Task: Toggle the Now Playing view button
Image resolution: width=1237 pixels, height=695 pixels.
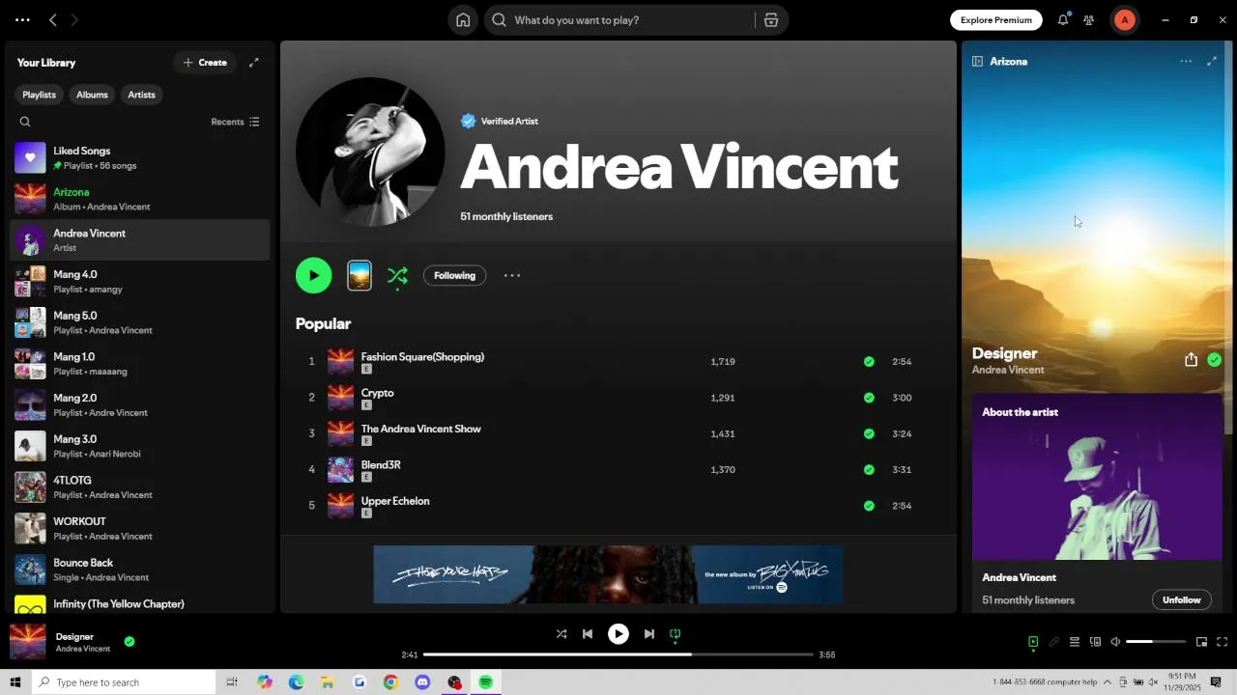Action: point(1033,642)
